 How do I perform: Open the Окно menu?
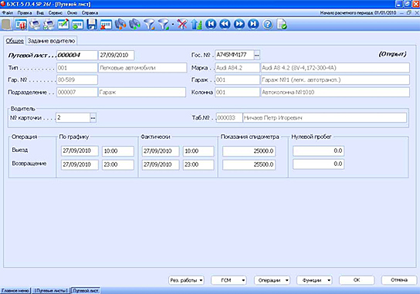[x=72, y=12]
